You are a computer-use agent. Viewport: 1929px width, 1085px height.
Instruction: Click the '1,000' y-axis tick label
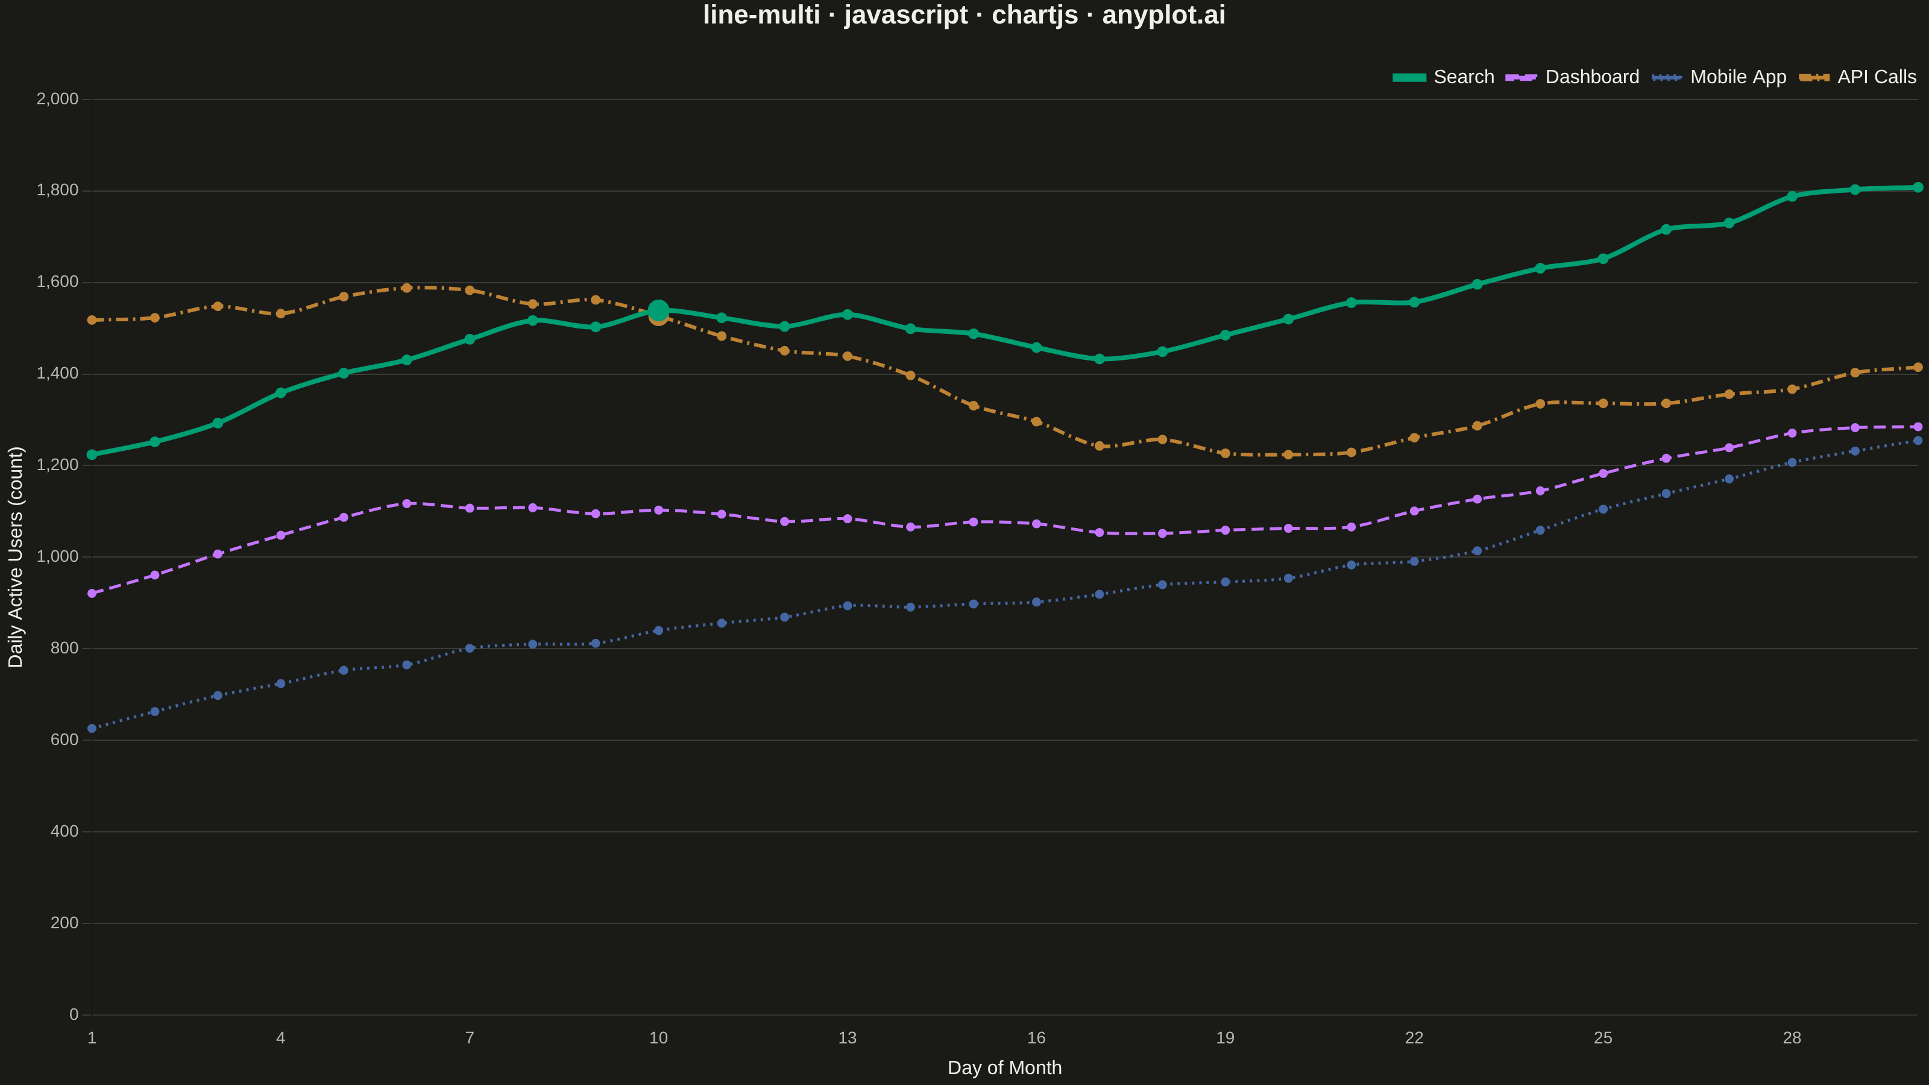pos(58,556)
